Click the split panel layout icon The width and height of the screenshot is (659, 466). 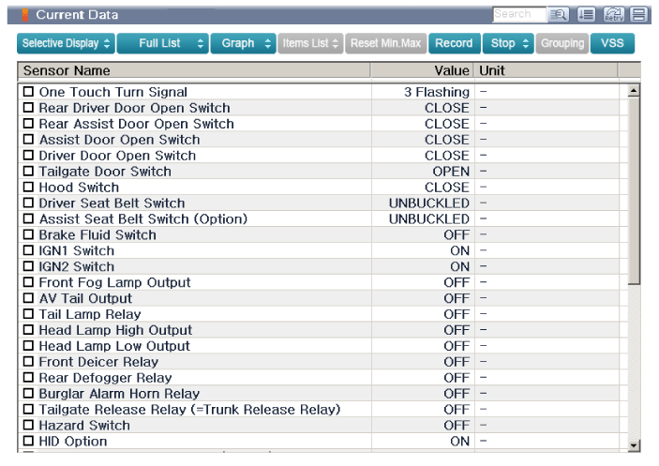638,14
